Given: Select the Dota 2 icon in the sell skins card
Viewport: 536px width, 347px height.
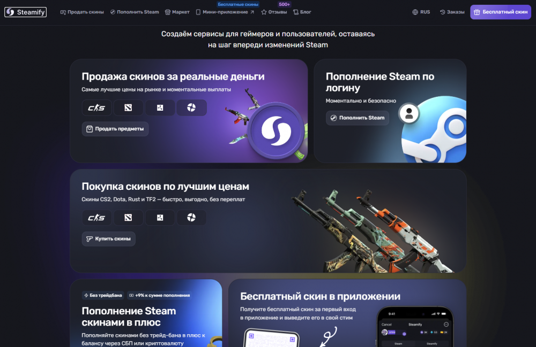Looking at the screenshot, I should click(x=128, y=107).
